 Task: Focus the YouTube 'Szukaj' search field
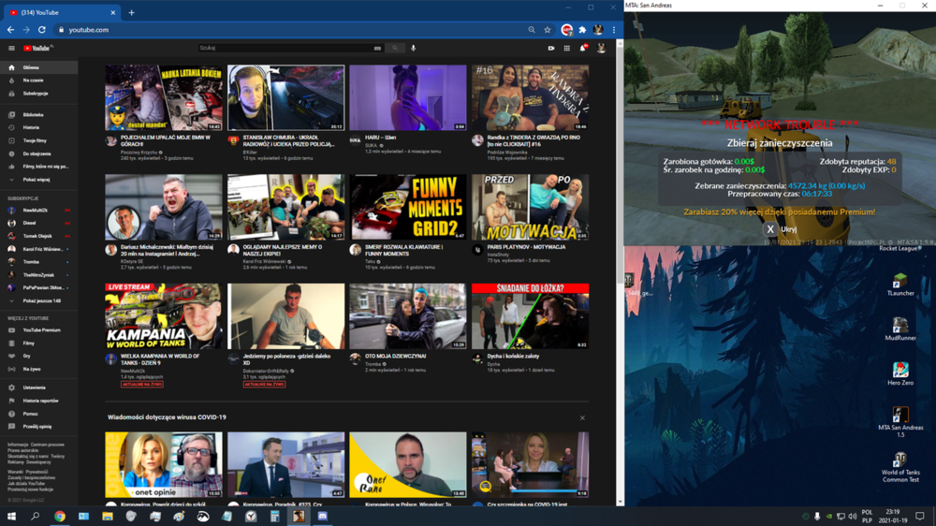coord(285,48)
